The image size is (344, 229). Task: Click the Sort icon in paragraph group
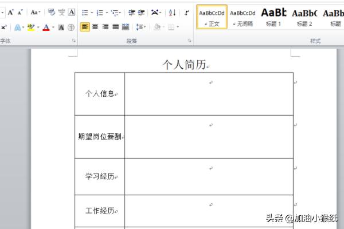coord(173,12)
